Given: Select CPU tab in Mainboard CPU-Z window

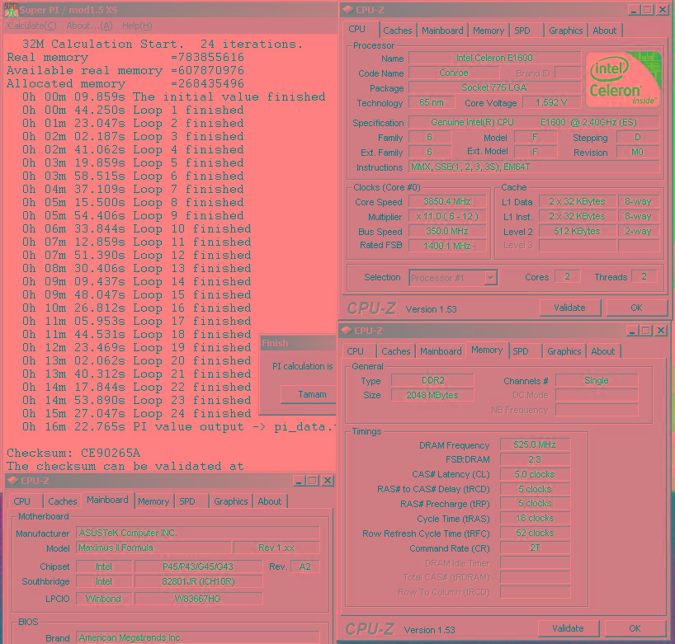Looking at the screenshot, I should [22, 501].
